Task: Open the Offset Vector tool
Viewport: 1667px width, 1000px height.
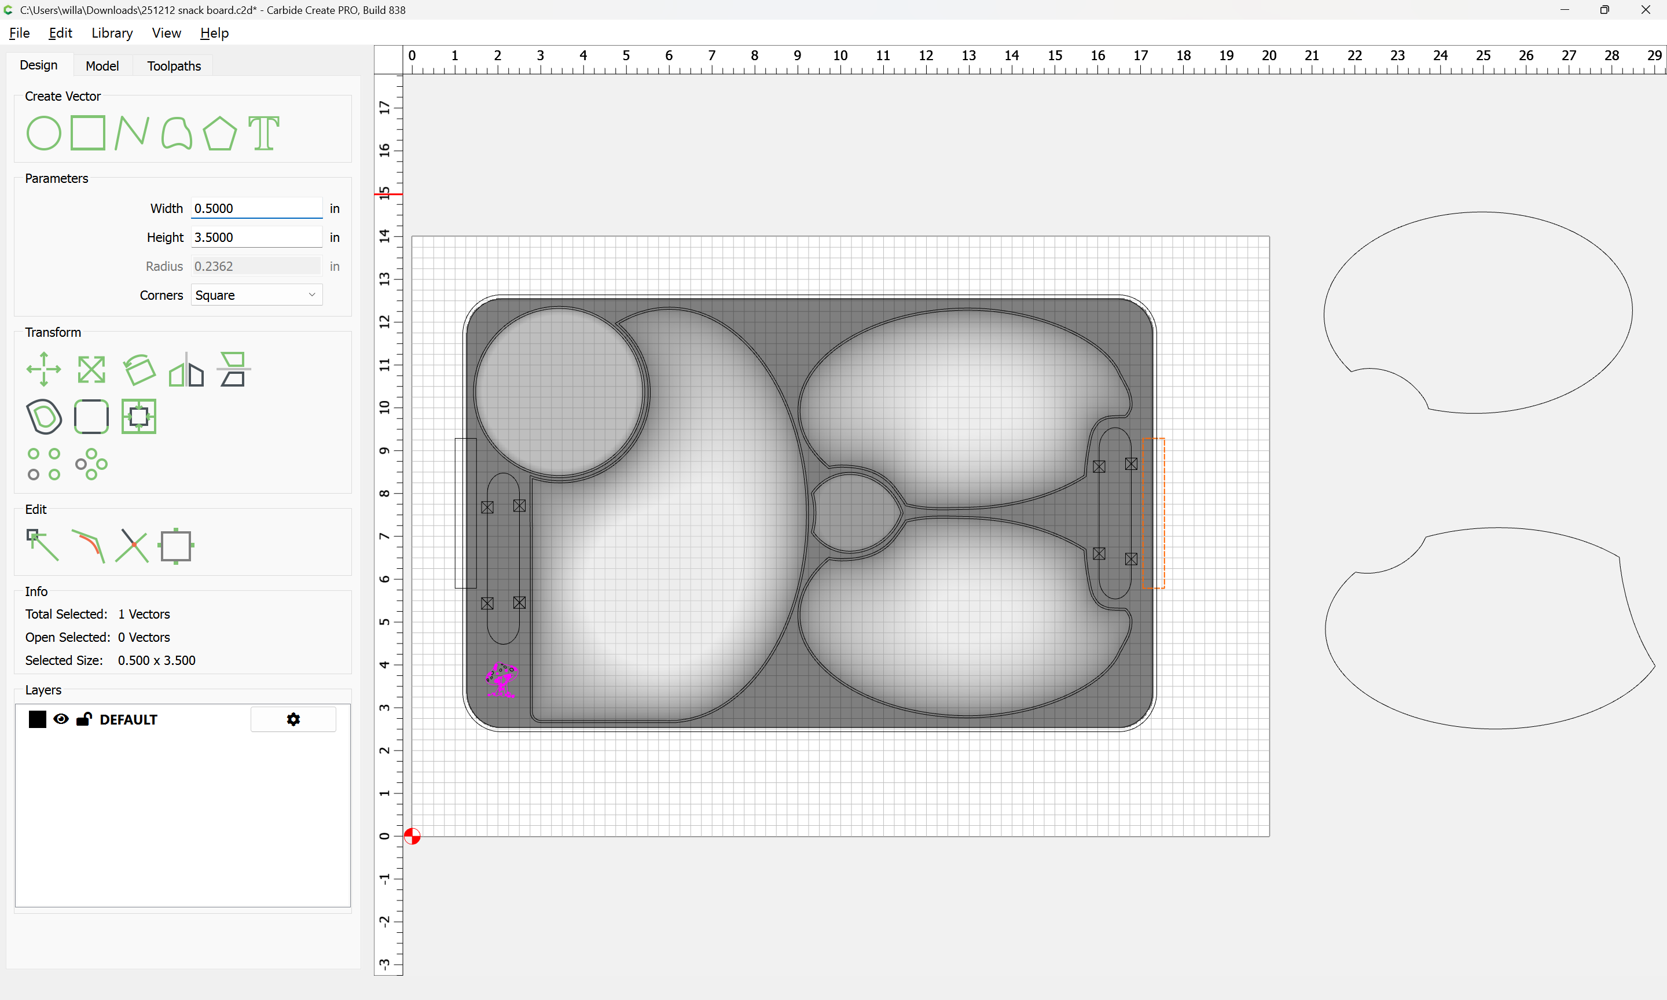Action: click(x=44, y=417)
